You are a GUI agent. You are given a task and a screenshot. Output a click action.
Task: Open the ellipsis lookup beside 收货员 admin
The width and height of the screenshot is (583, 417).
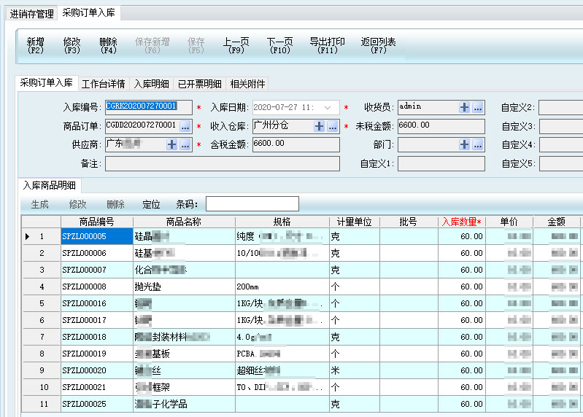click(478, 107)
